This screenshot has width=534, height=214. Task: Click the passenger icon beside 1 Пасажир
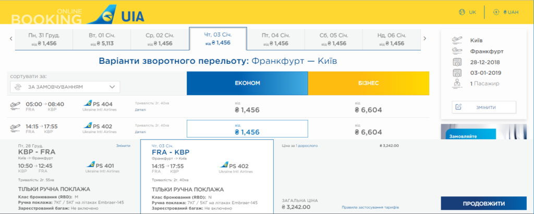457,84
